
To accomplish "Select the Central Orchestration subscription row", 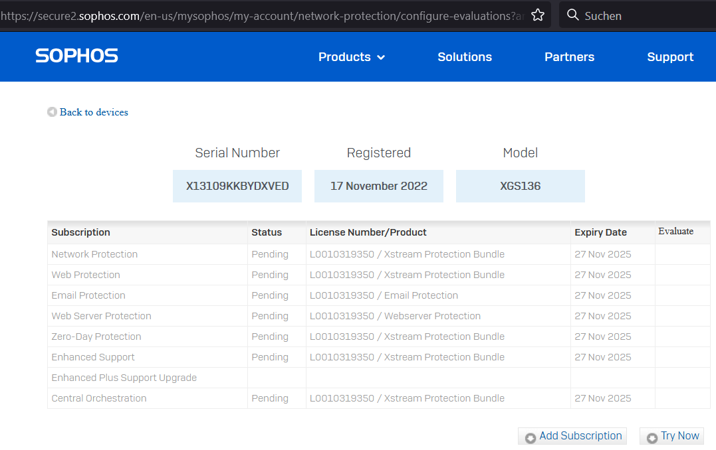I will point(378,398).
